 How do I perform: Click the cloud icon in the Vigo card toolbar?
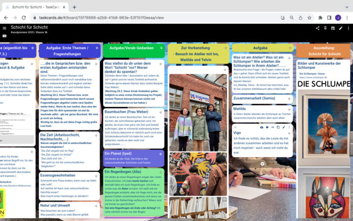point(262,127)
